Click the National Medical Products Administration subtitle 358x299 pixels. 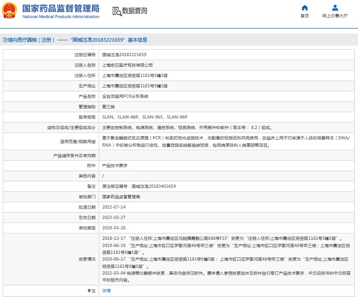coord(61,17)
